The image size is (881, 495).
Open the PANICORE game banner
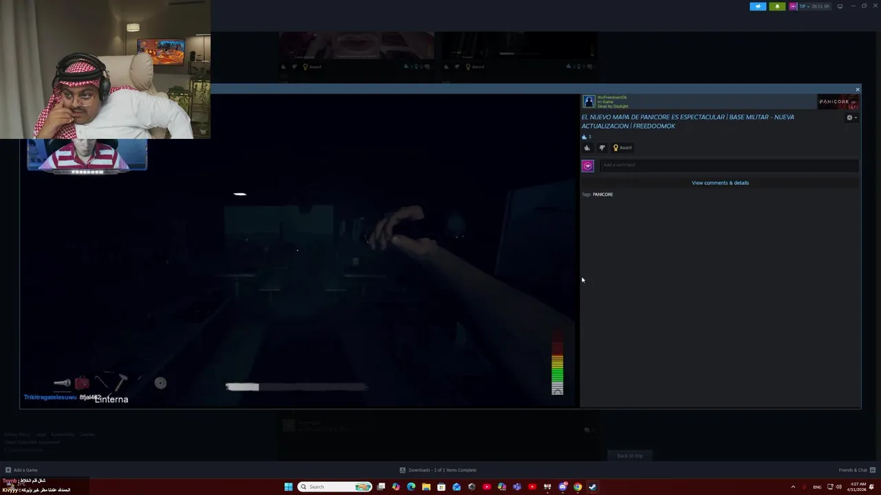838,102
